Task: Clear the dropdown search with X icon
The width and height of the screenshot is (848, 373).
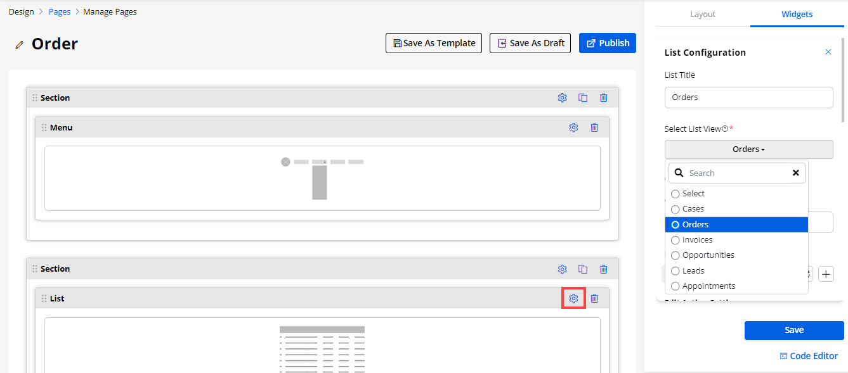Action: (x=795, y=173)
